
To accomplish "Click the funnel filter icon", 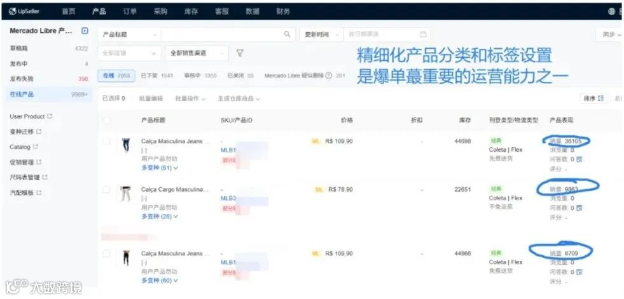I will coord(240,53).
